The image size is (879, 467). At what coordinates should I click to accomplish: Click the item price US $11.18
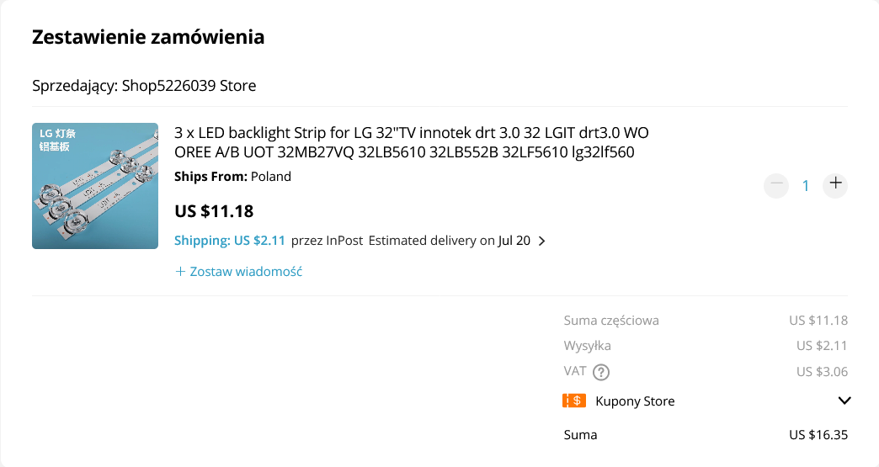point(214,211)
